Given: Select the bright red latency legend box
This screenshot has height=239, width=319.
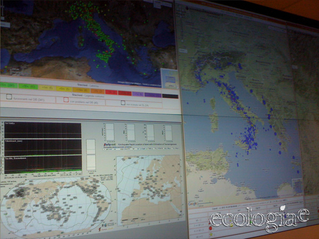Looking at the screenshot, I should (112, 92).
